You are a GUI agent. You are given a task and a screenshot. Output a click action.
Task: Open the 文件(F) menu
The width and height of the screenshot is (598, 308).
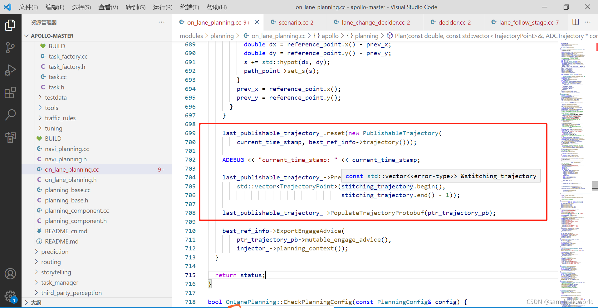coord(28,7)
